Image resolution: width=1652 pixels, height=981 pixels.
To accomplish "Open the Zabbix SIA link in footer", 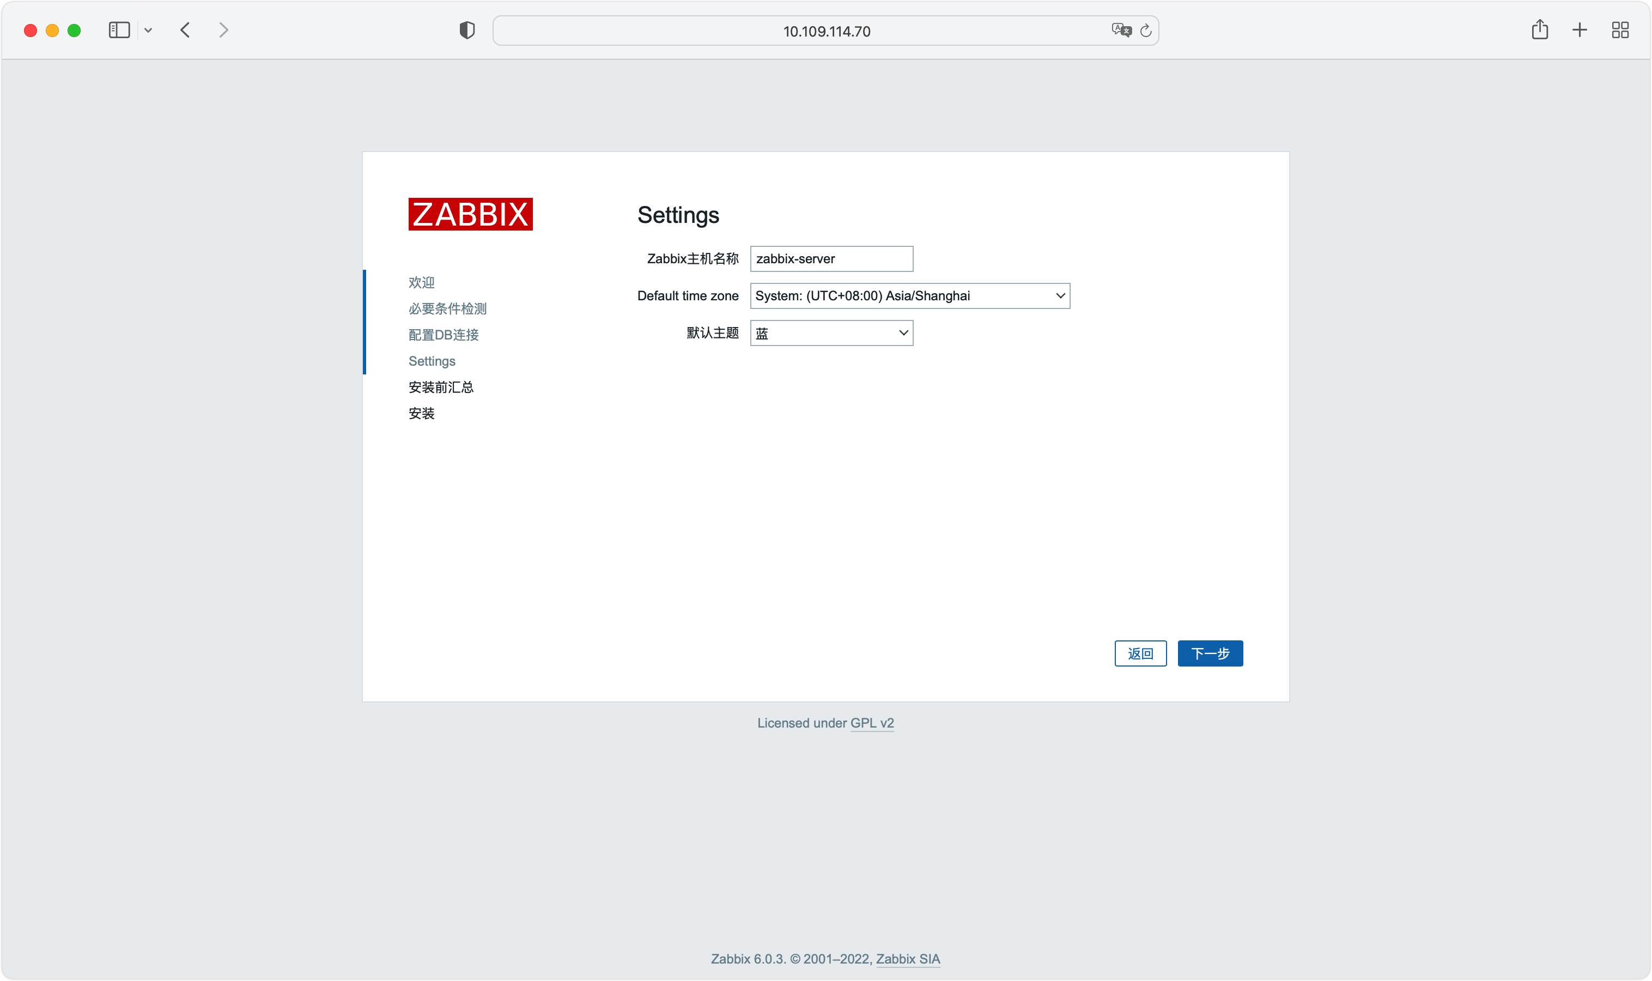I will coord(908,959).
